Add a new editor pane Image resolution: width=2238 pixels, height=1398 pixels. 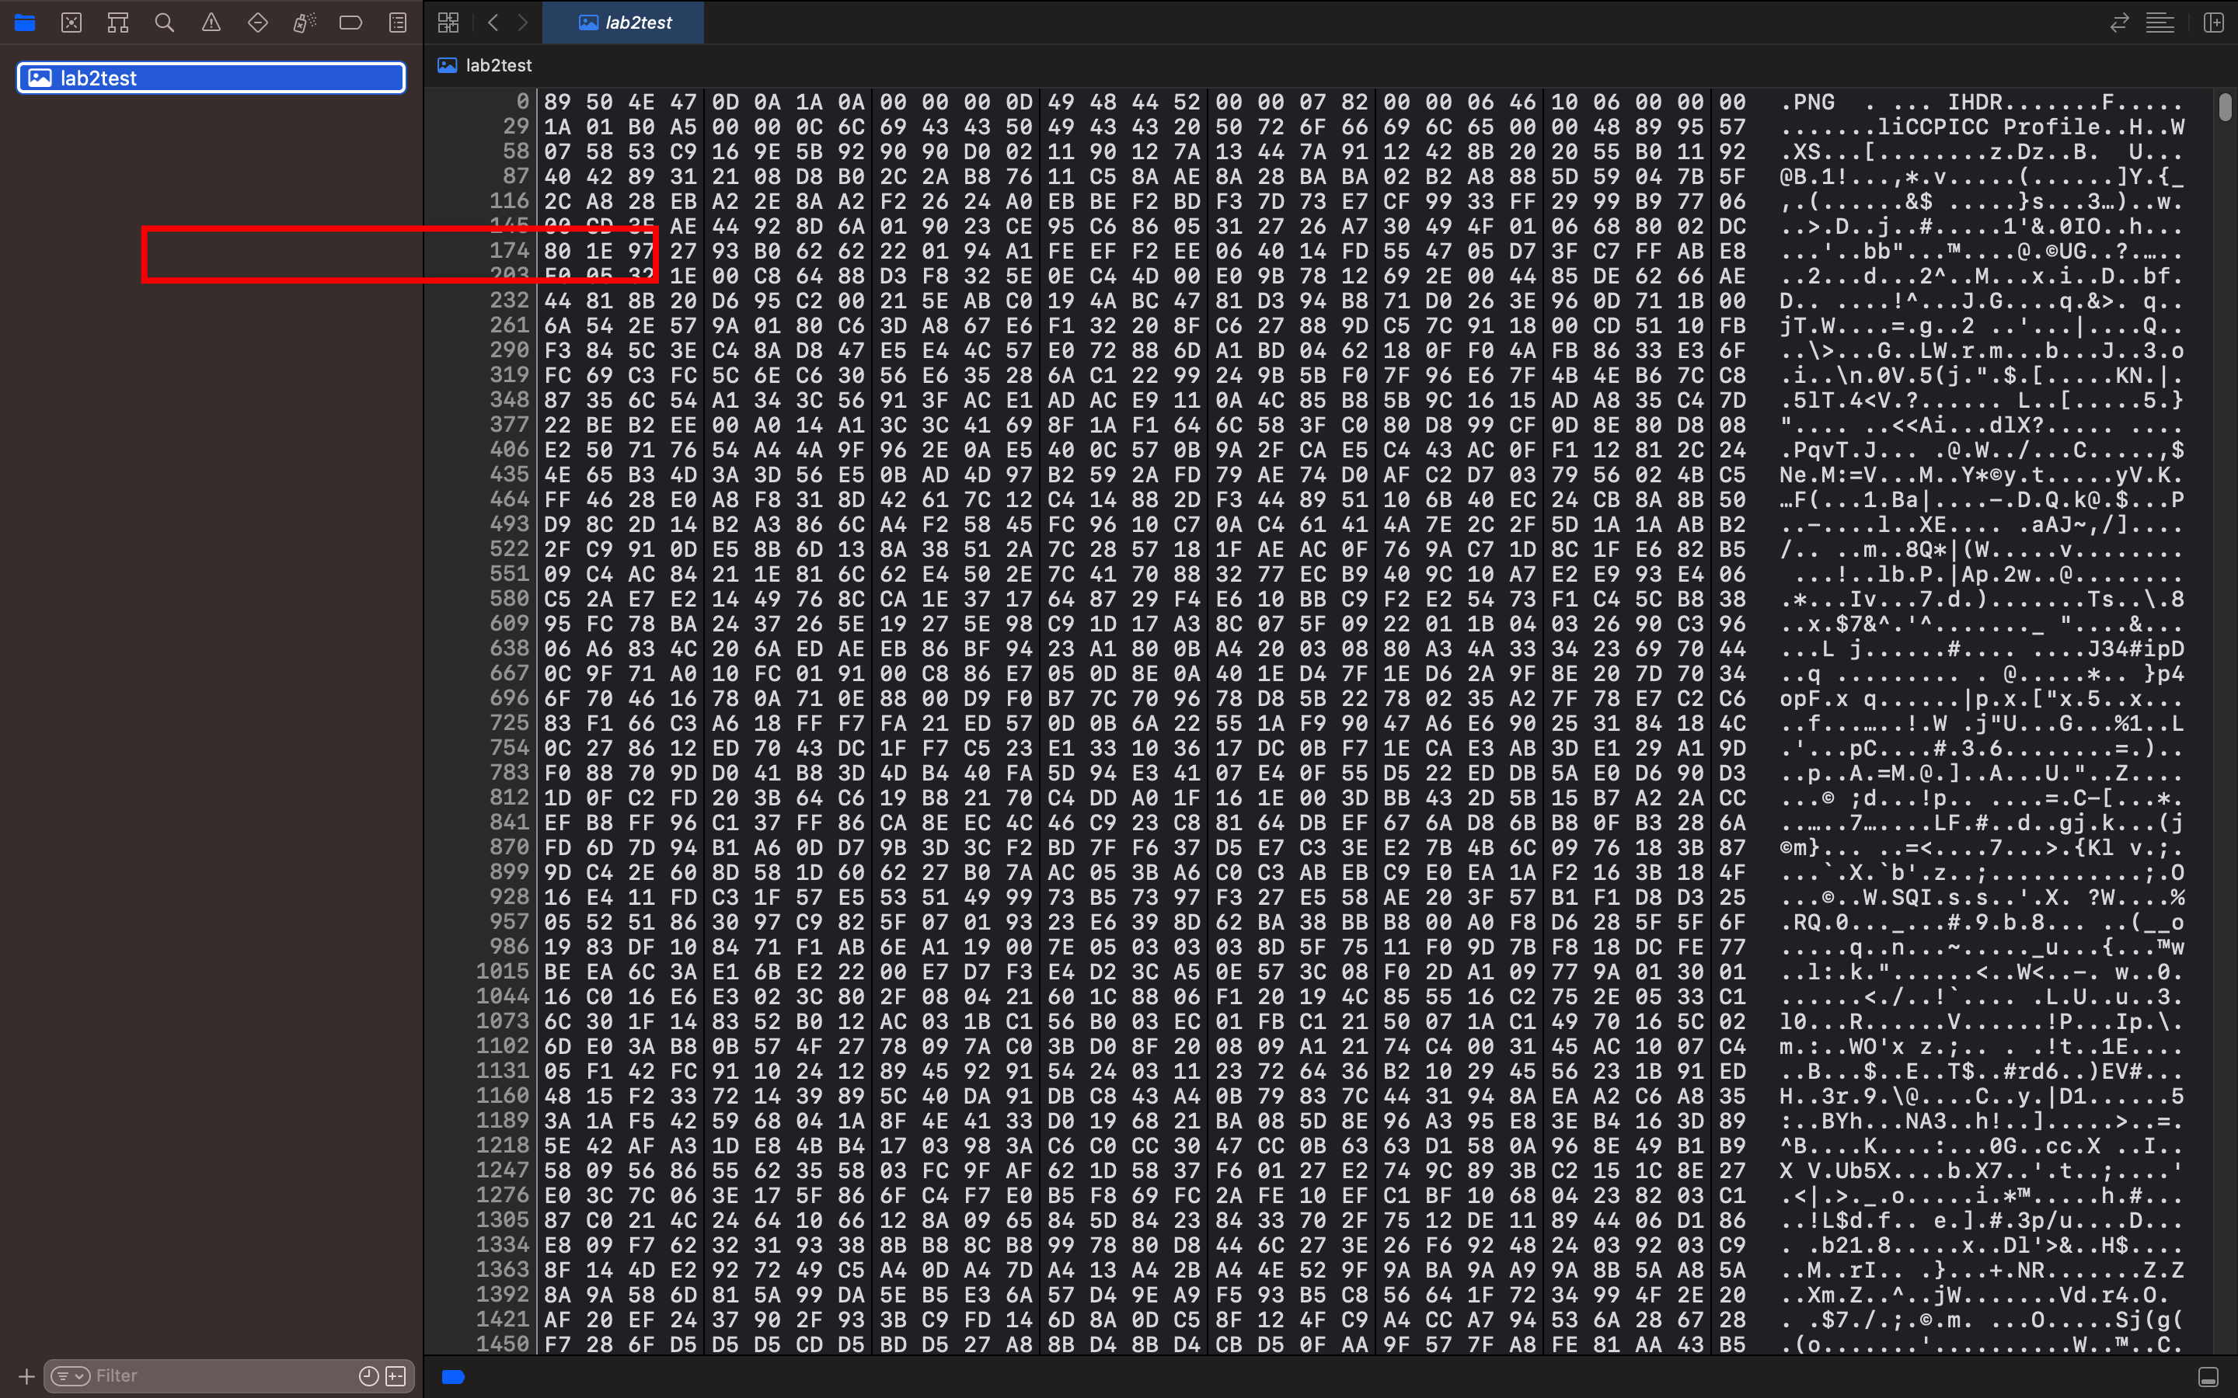[2214, 23]
